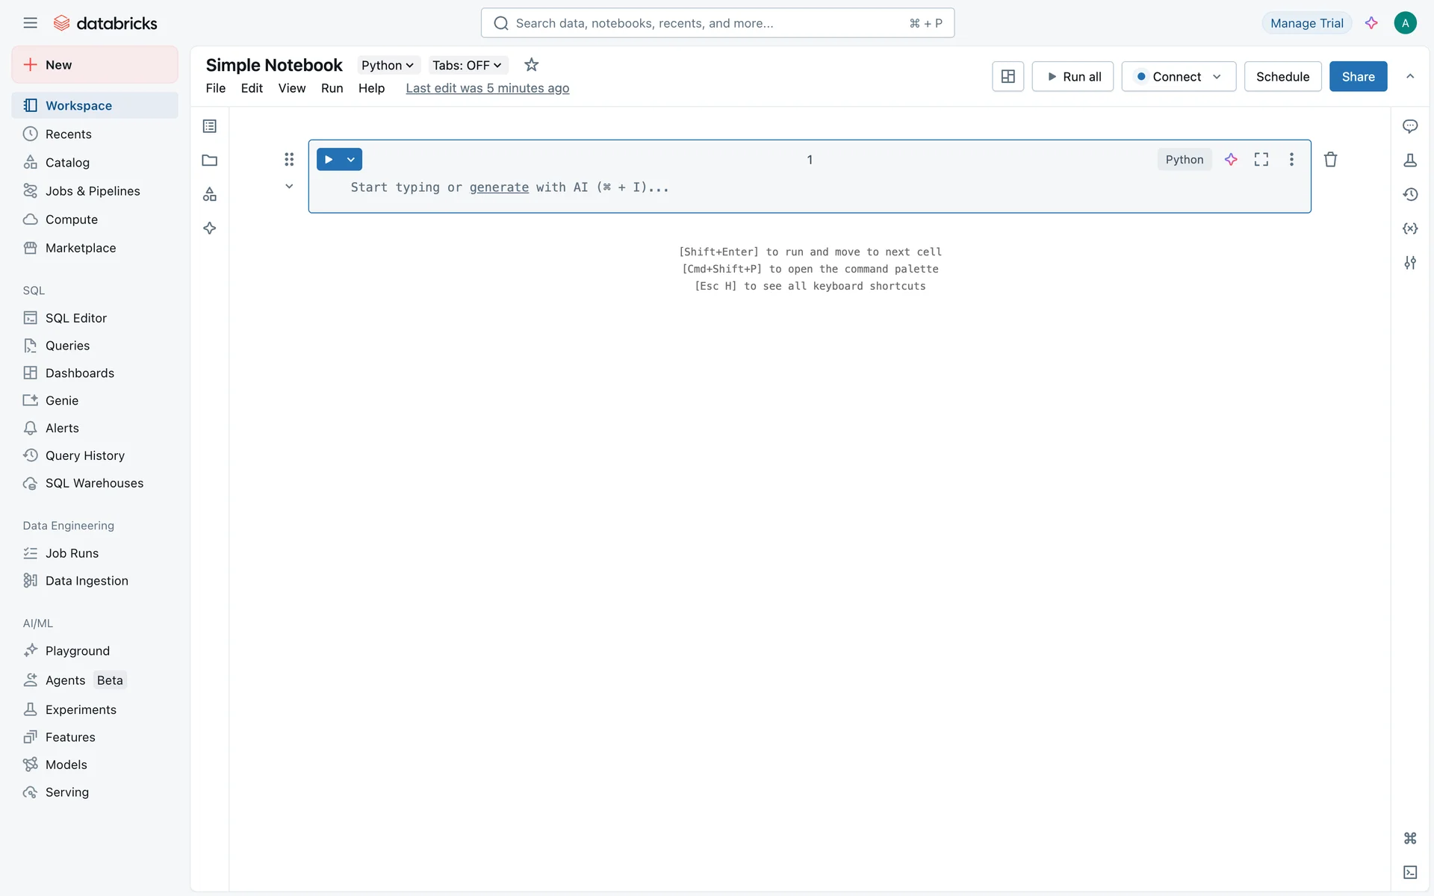1434x896 pixels.
Task: Delete the cell with the trash icon
Action: (x=1330, y=159)
